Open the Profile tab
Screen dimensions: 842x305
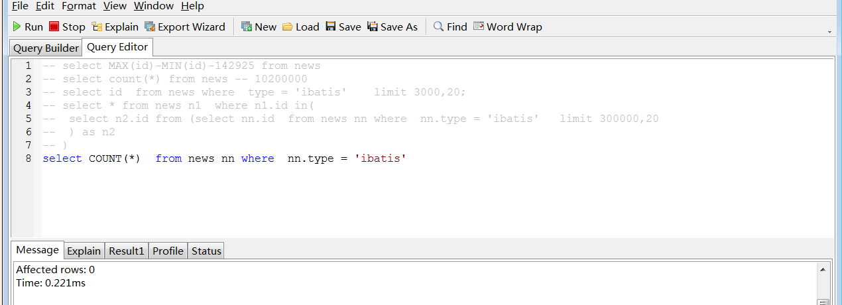(x=168, y=251)
